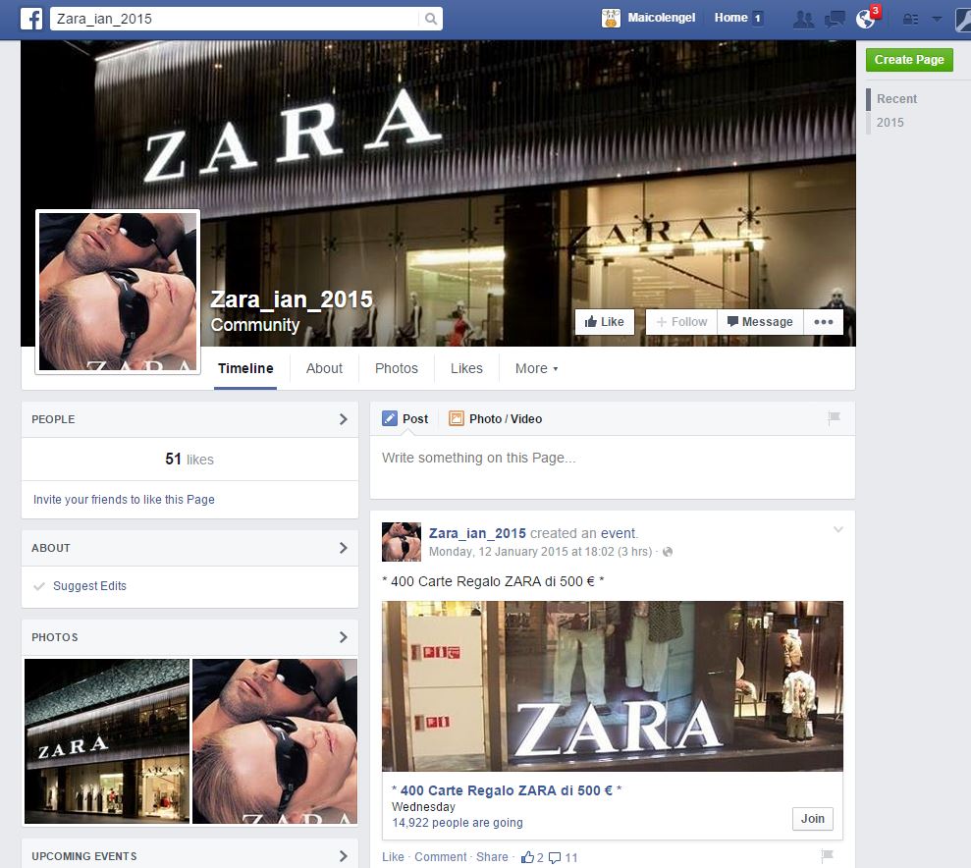Click the 51 likes count

pyautogui.click(x=189, y=460)
